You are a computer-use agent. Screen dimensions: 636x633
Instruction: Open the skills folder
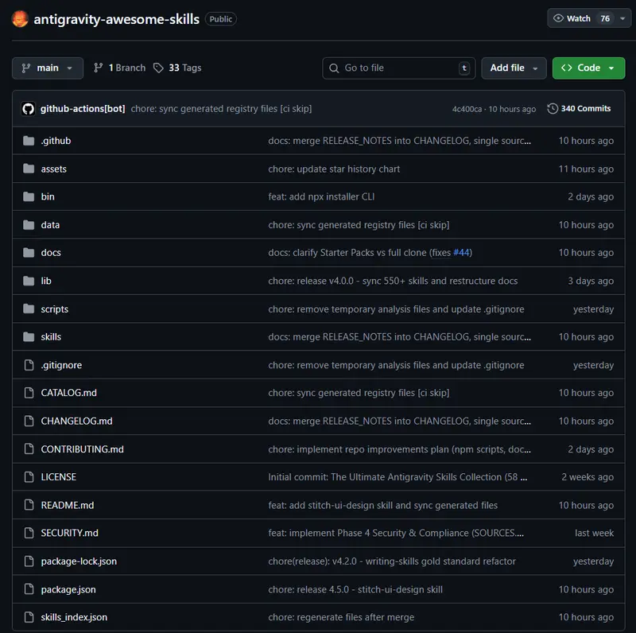(x=51, y=337)
